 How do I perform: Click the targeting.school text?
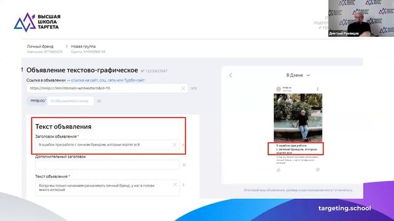click(x=345, y=208)
